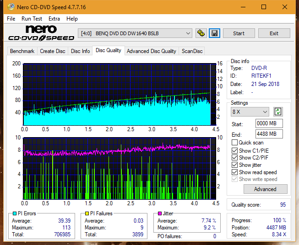Toggle Show C1/PIE checkbox

click(x=234, y=150)
